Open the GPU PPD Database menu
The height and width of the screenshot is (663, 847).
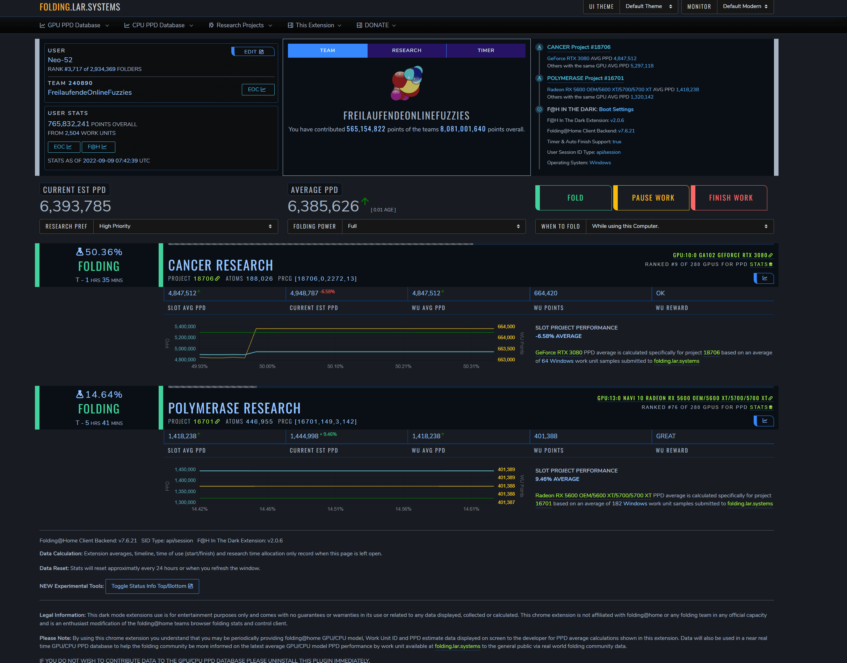pyautogui.click(x=74, y=25)
